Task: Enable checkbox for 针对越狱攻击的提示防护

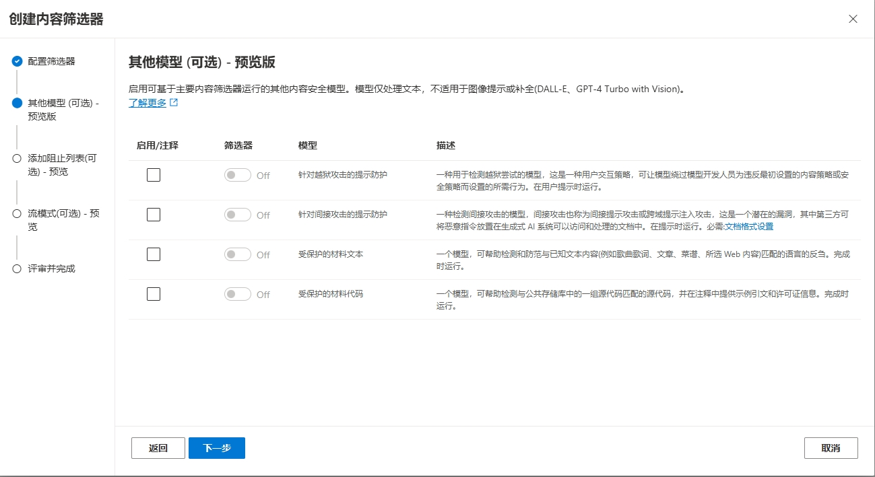Action: (x=154, y=175)
